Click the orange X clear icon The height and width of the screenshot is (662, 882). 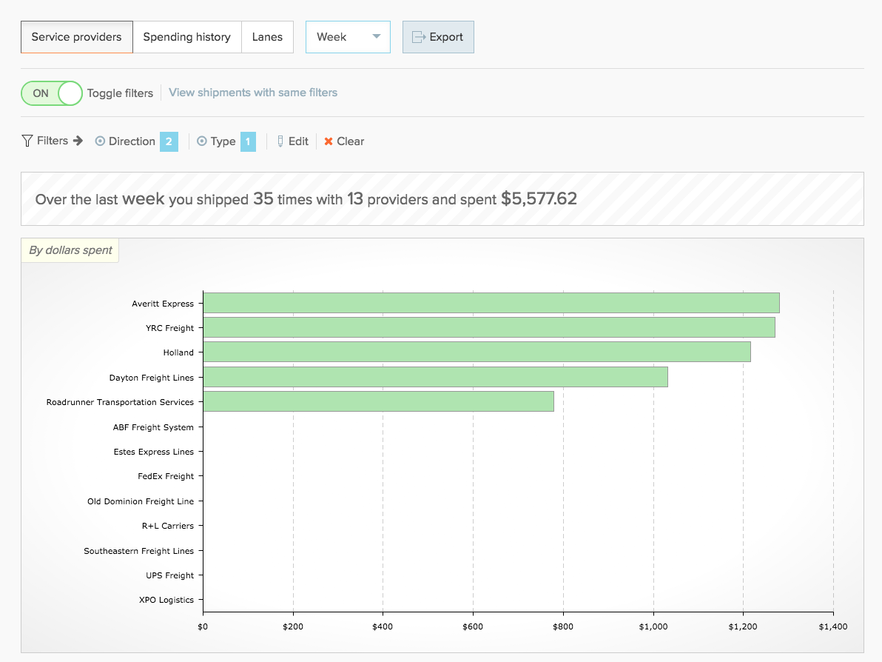[x=329, y=141]
